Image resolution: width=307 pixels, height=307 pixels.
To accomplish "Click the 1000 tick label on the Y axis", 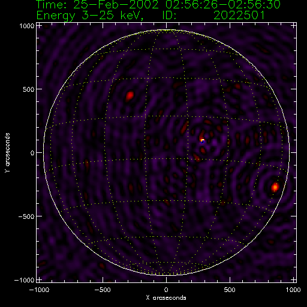I will (27, 26).
